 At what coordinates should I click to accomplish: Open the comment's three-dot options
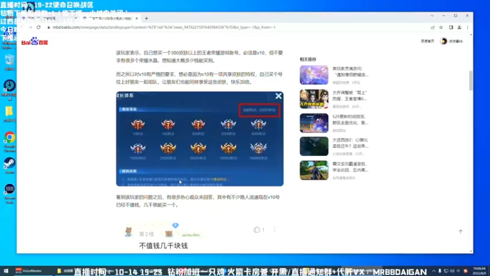click(x=274, y=229)
